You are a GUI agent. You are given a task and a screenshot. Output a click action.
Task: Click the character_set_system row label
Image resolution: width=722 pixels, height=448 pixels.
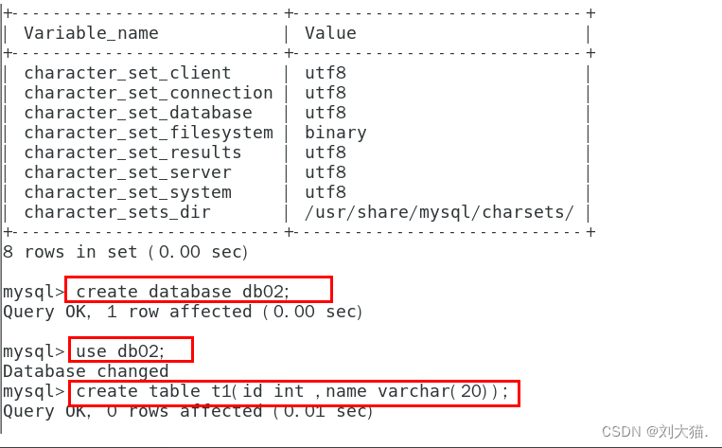(127, 192)
